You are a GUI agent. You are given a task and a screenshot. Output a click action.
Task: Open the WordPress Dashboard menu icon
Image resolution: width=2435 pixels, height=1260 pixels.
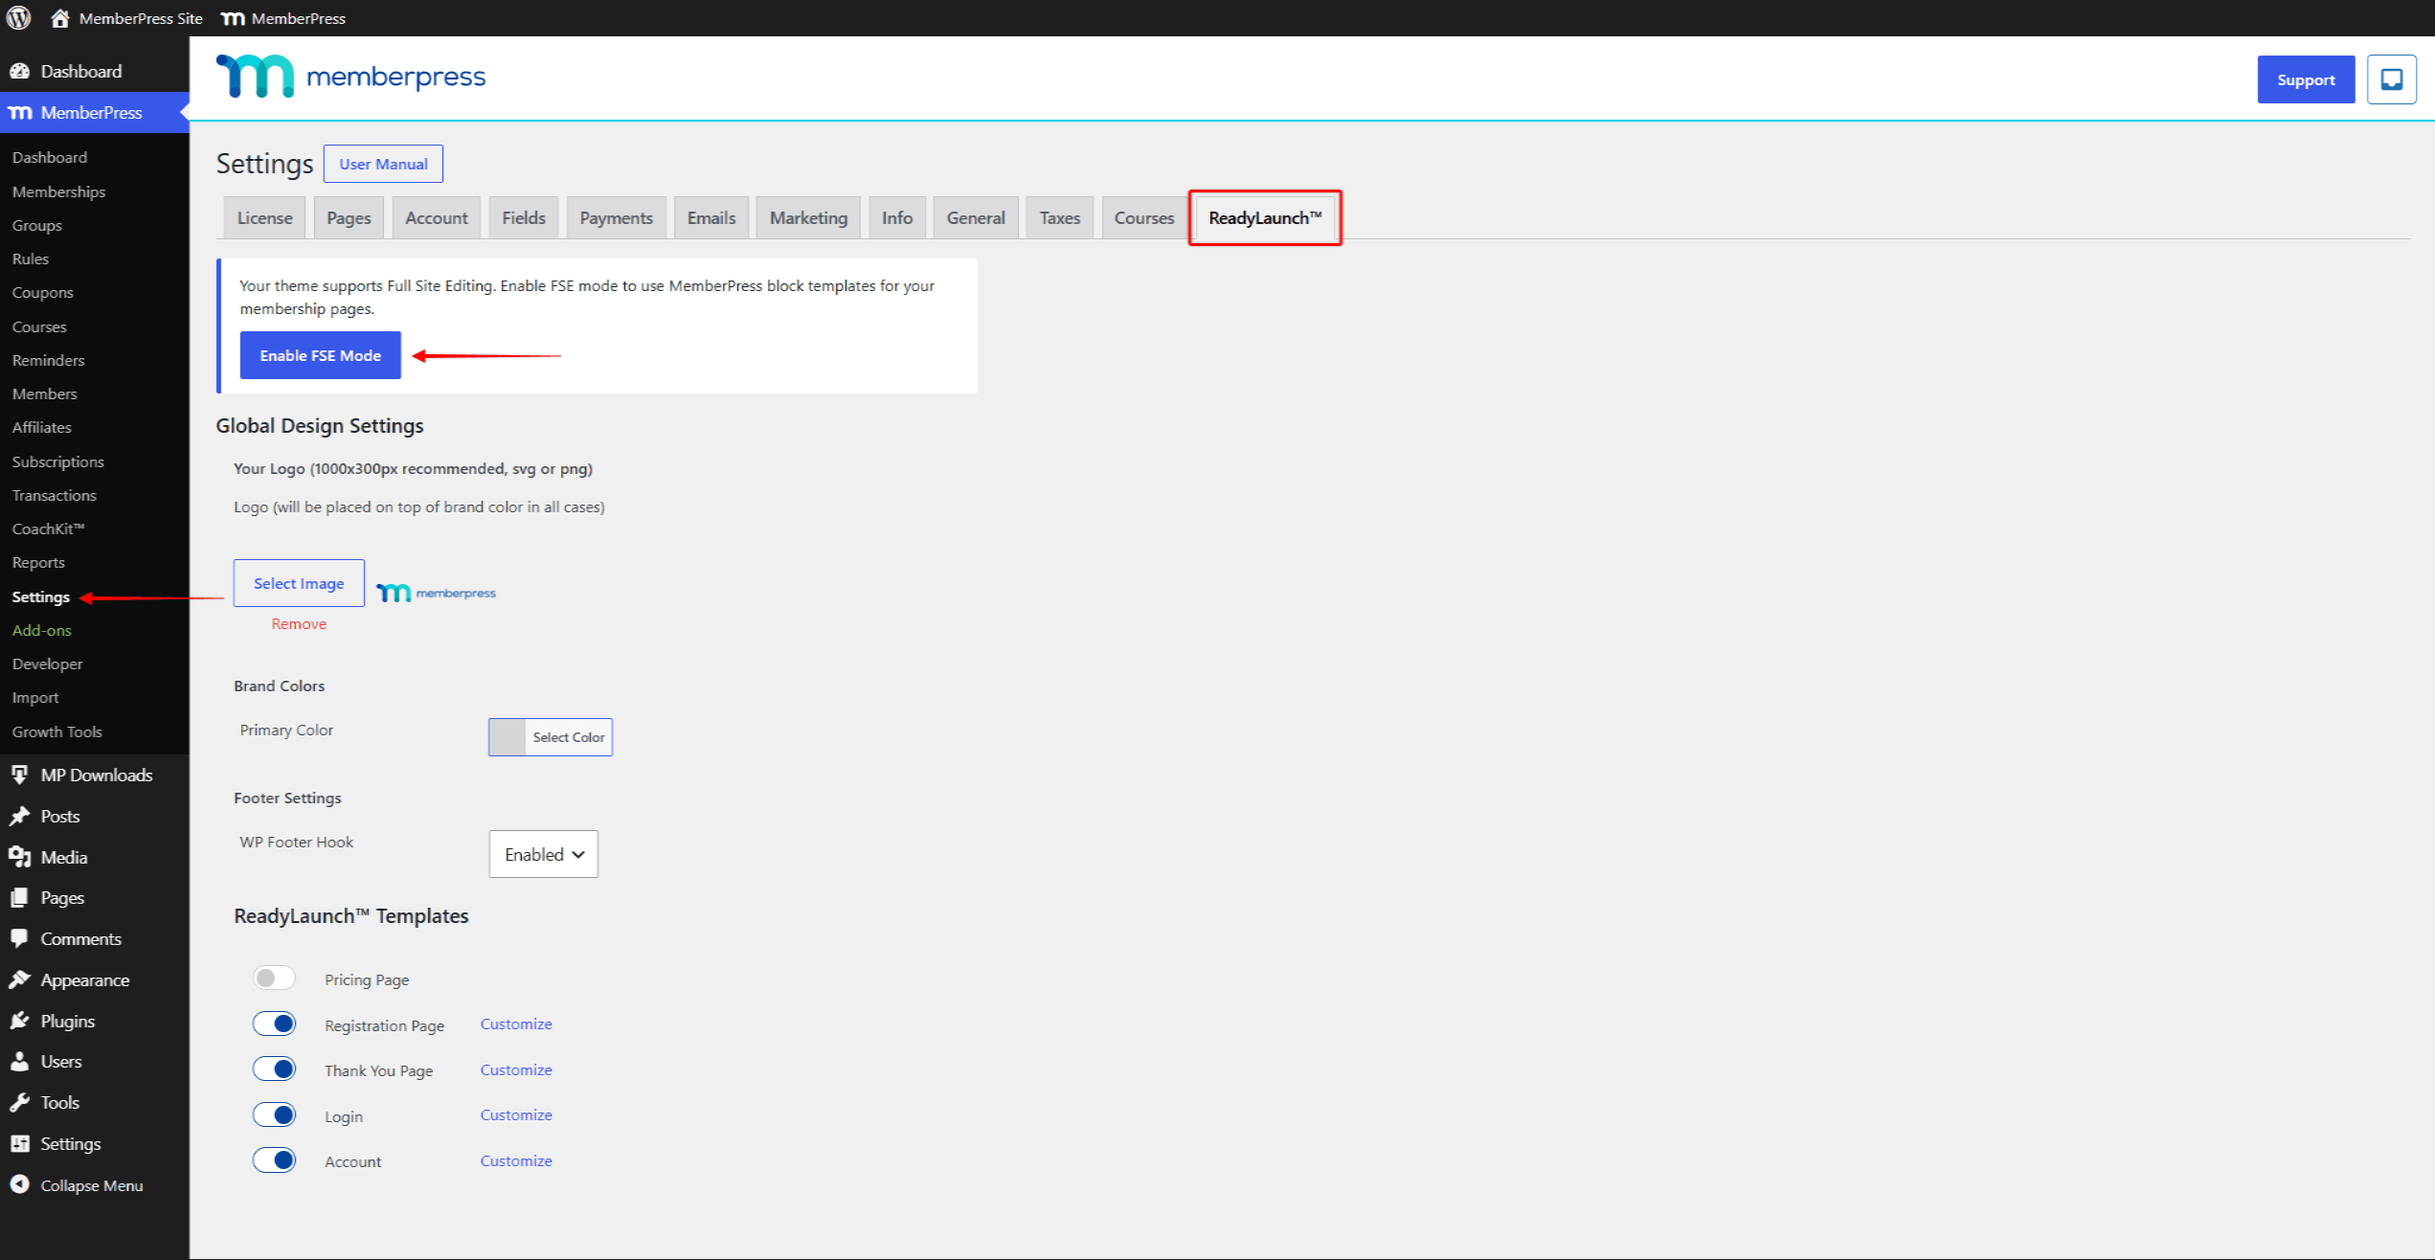point(20,71)
